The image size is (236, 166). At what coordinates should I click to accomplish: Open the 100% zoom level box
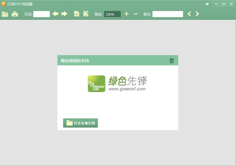click(112, 14)
